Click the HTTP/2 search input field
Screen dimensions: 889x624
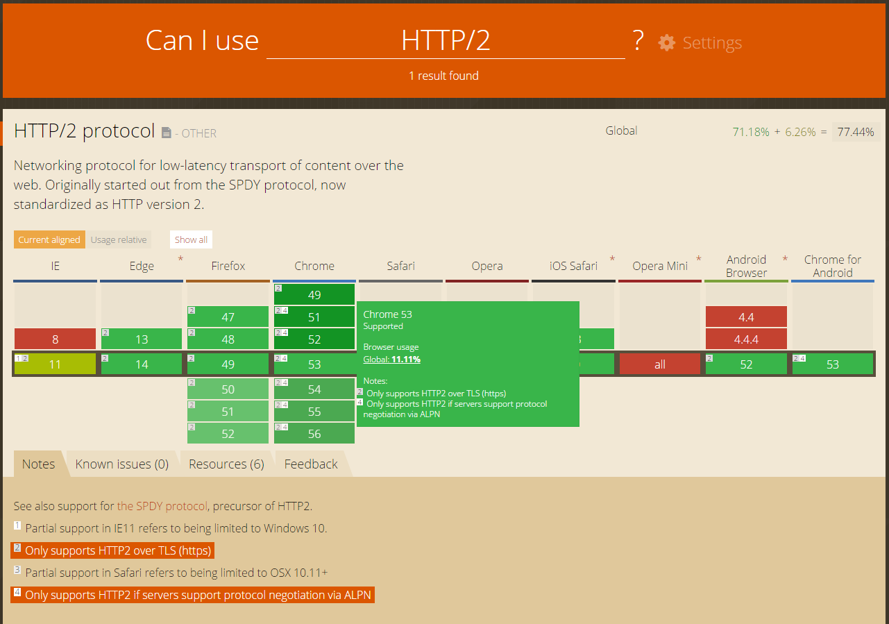point(445,40)
